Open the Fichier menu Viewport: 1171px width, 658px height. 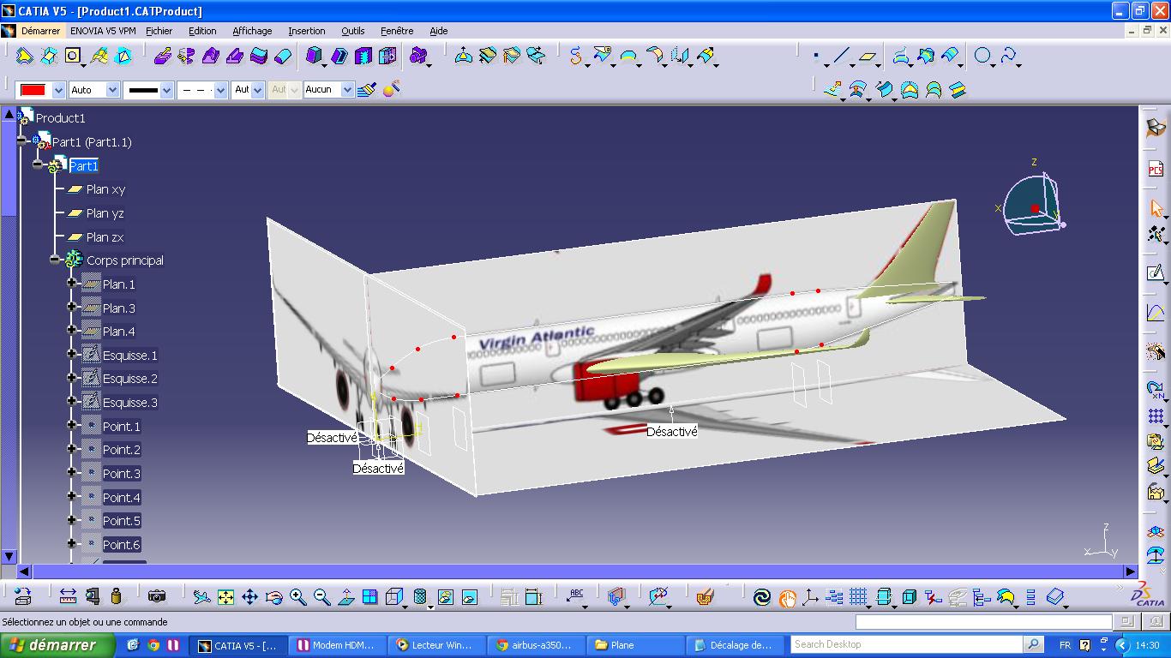click(x=159, y=31)
